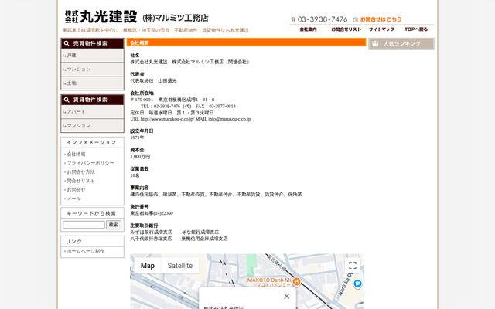Click the 1,000万円 capital value
The width and height of the screenshot is (495, 309).
(x=140, y=157)
